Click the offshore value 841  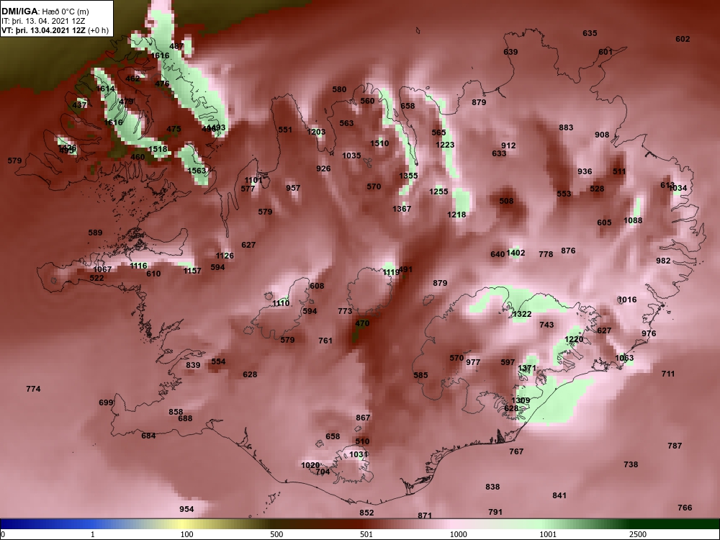559,495
